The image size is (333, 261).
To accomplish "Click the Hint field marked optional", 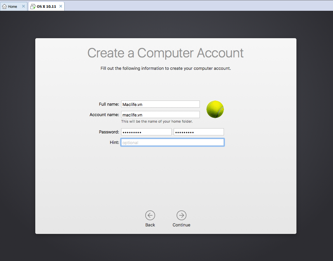I will pyautogui.click(x=172, y=142).
